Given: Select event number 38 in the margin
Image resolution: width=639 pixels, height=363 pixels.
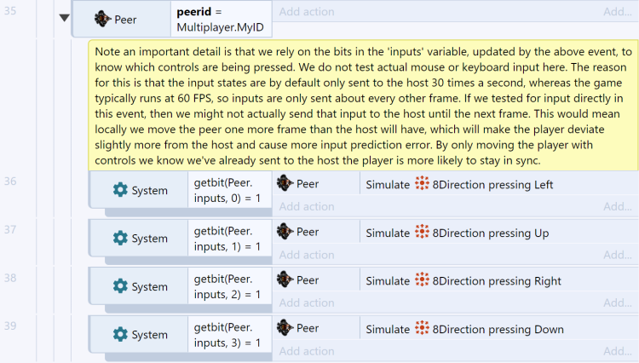Looking at the screenshot, I should pos(10,279).
